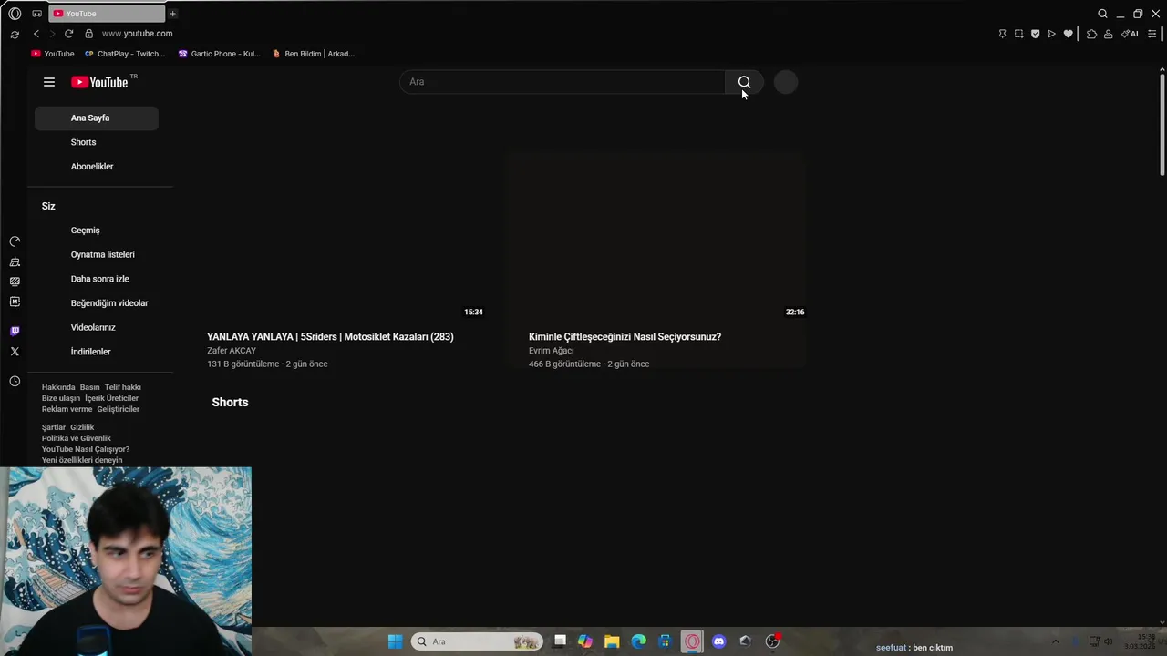Open the round-arrow icon at the top of the Opera sidebar
The width and height of the screenshot is (1167, 656).
15,241
